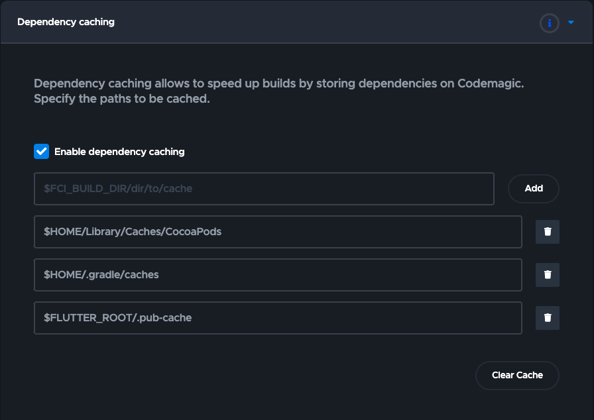Screen dimensions: 594x420
Task: Click the empty new cache path input
Action: [x=264, y=188]
